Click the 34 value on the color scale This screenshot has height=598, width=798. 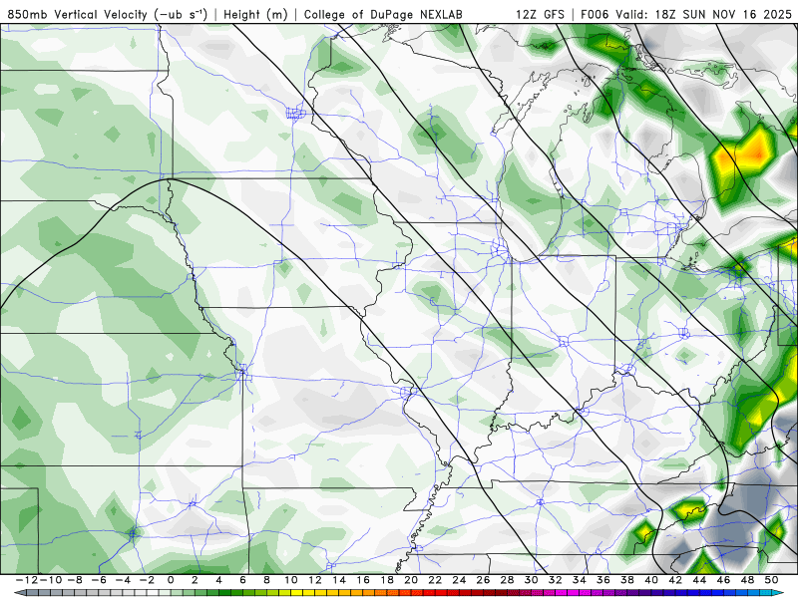pos(580,580)
